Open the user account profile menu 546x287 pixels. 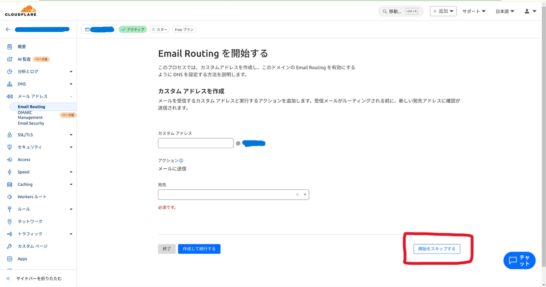pyautogui.click(x=530, y=11)
